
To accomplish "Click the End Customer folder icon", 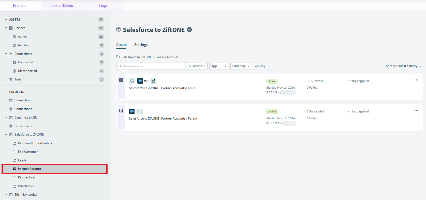I will tap(14, 152).
